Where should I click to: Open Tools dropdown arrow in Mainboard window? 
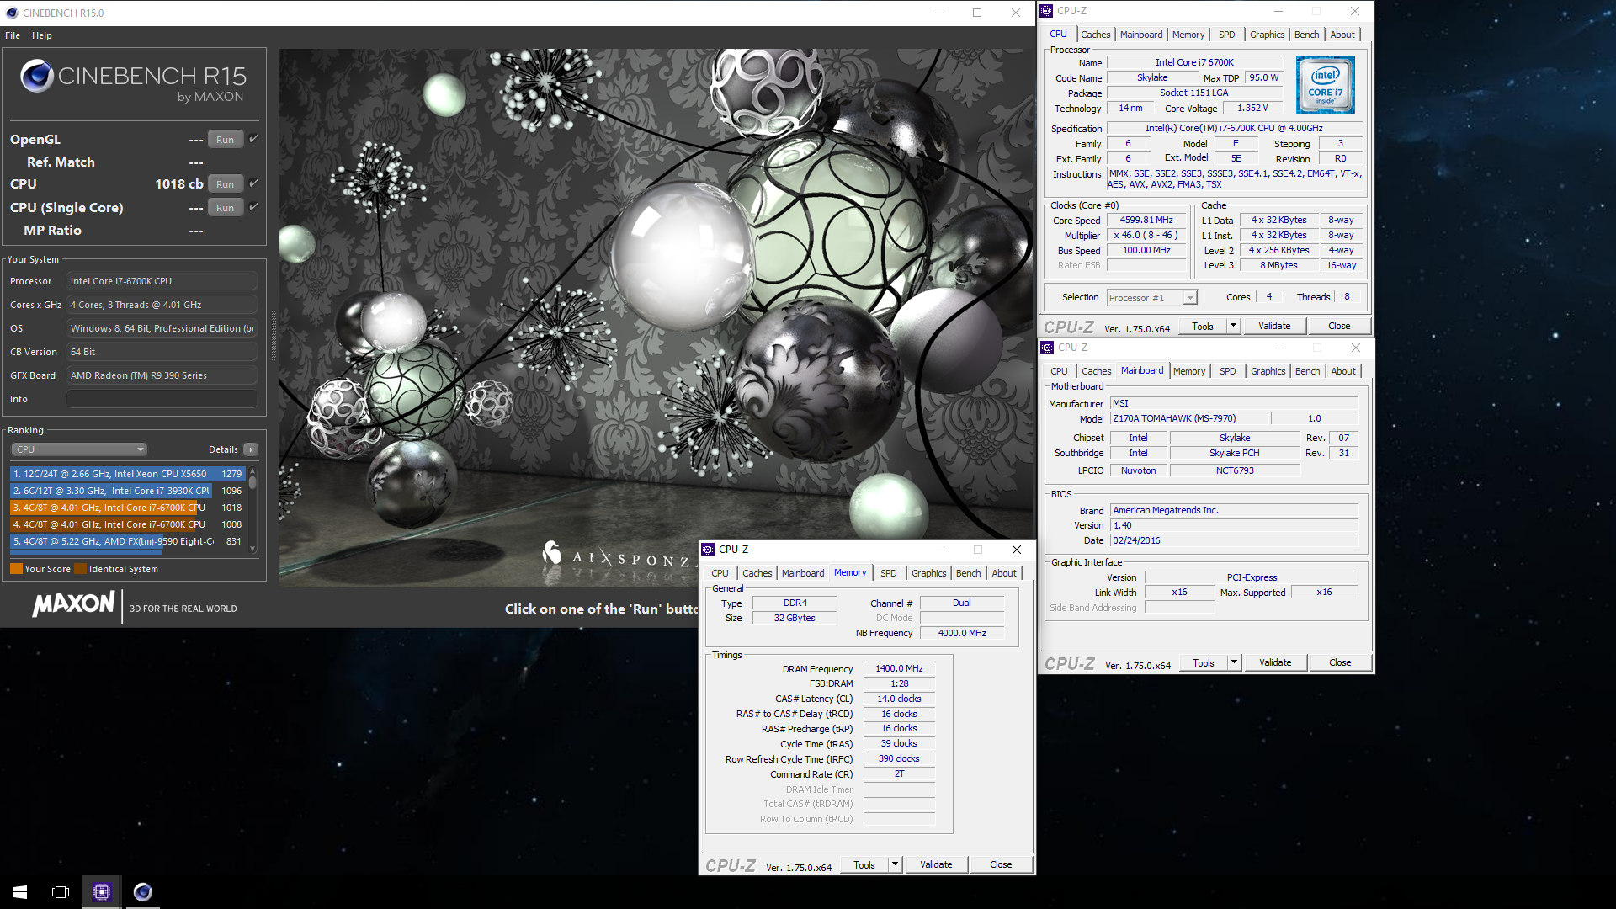pos(1234,662)
